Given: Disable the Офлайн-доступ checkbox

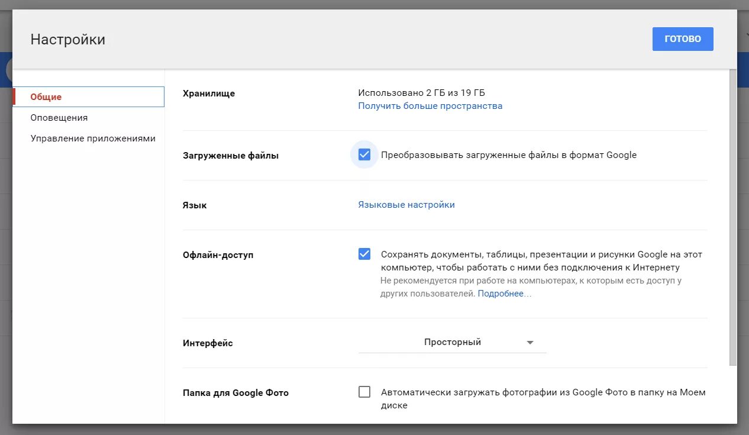Looking at the screenshot, I should 364,254.
